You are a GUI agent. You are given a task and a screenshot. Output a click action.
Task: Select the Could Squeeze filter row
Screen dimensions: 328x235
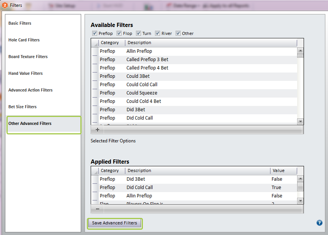click(194, 93)
